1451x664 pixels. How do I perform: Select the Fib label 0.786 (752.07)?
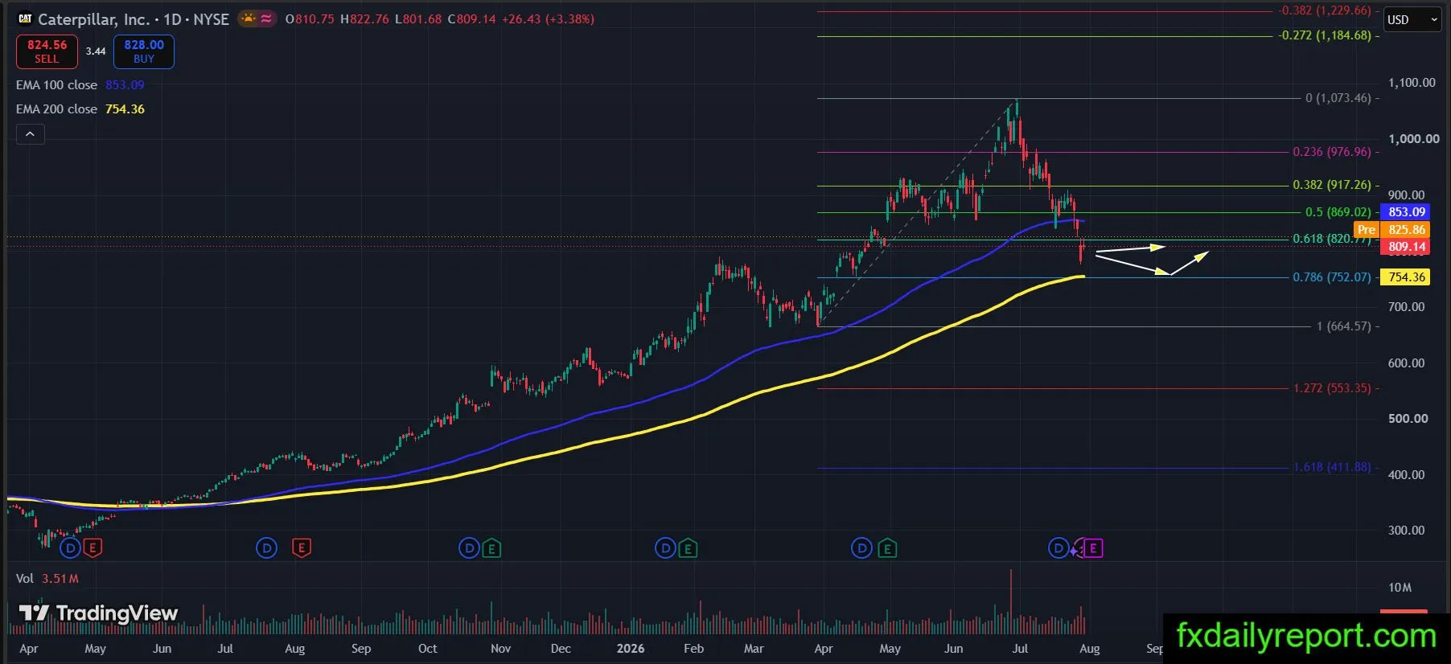[x=1332, y=277]
